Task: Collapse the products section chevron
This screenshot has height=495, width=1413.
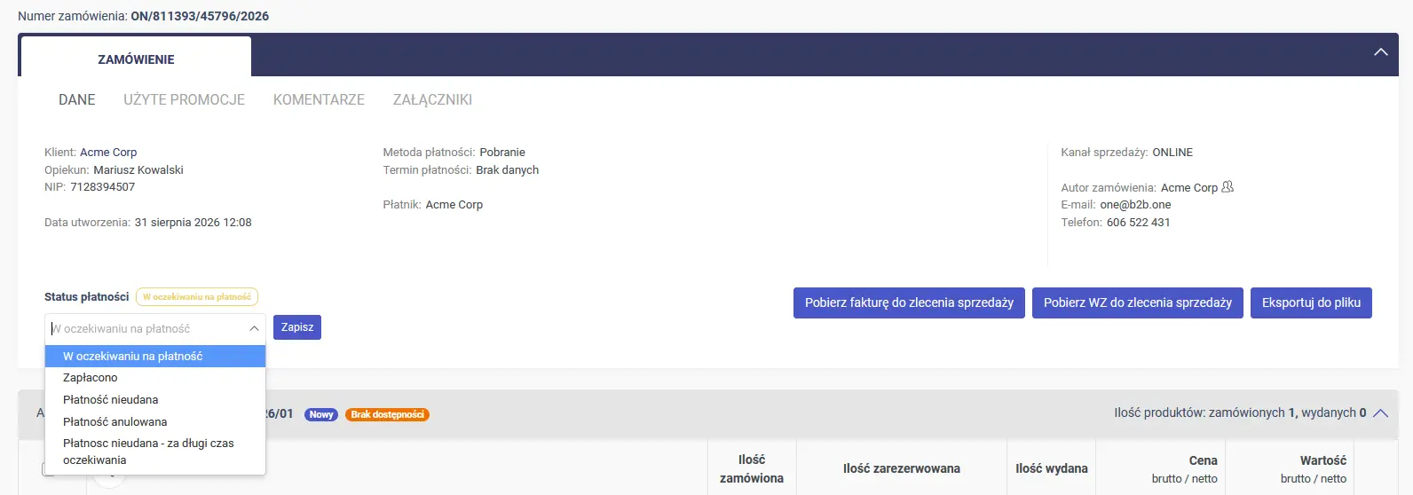Action: pos(1380,413)
